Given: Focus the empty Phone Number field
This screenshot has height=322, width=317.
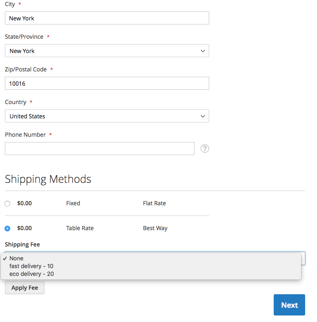Looking at the screenshot, I should pos(100,149).
